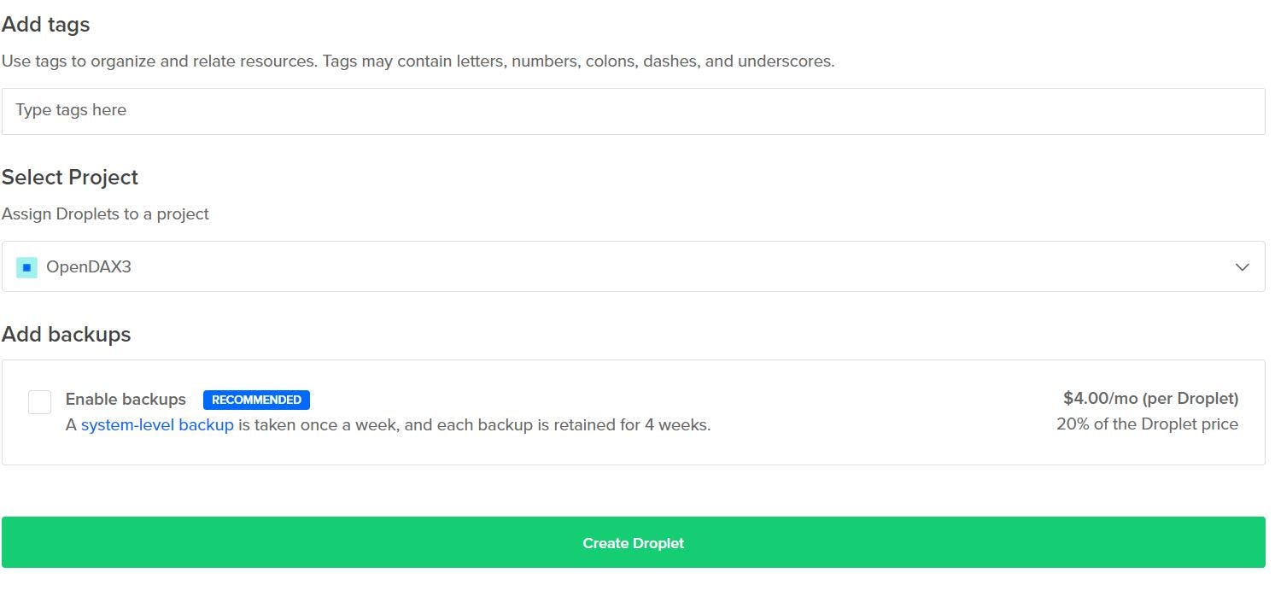Tick the Enable backups checkbox
The width and height of the screenshot is (1275, 602).
coord(39,402)
